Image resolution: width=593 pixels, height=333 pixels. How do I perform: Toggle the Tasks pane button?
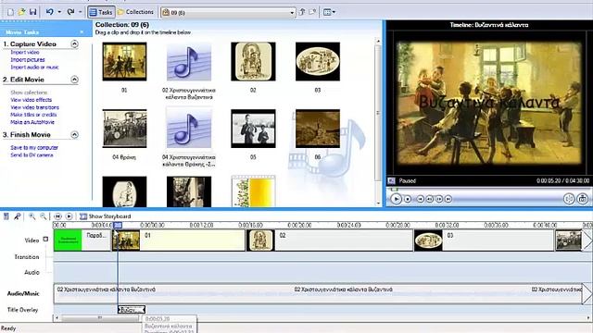pos(101,12)
